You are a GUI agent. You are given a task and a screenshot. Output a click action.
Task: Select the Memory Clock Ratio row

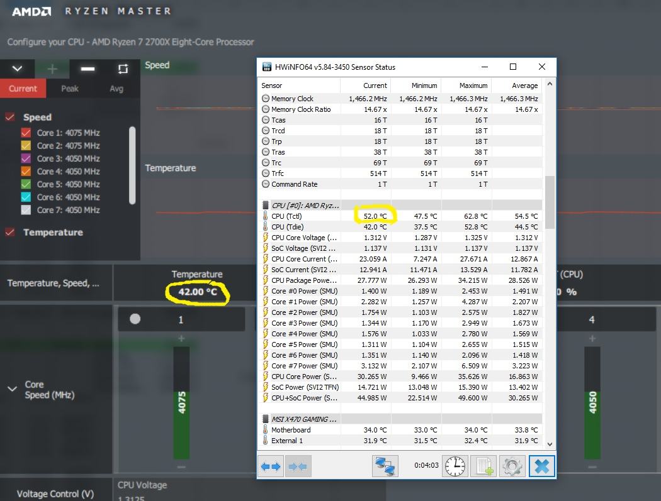tap(400, 109)
